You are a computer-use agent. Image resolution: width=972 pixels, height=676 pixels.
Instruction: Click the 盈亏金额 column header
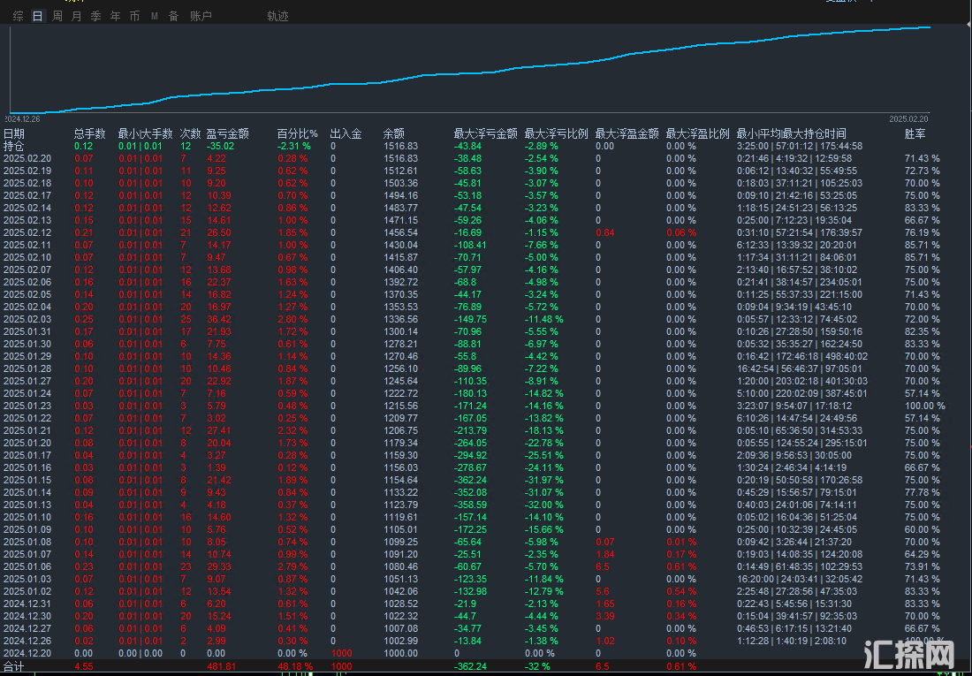[x=227, y=134]
